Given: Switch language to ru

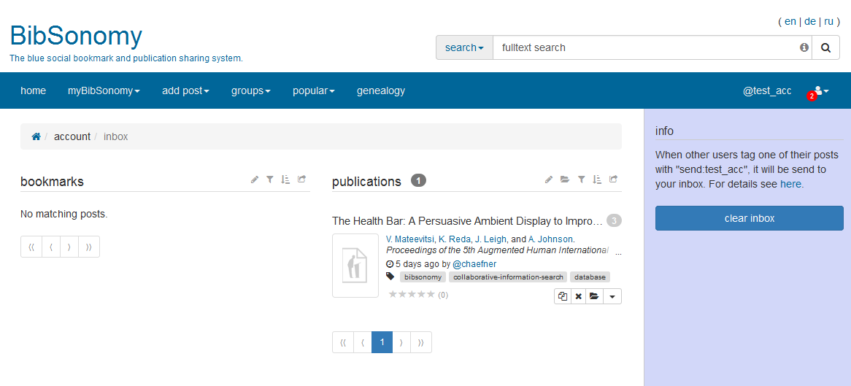Looking at the screenshot, I should coord(829,21).
